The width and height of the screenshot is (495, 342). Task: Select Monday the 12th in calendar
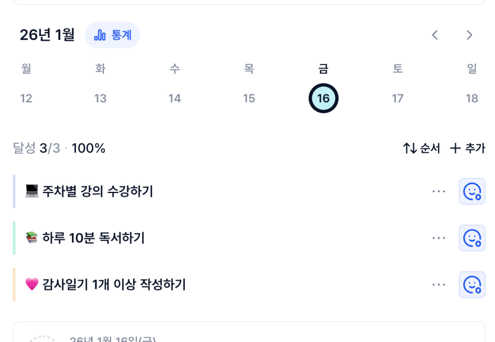[26, 98]
